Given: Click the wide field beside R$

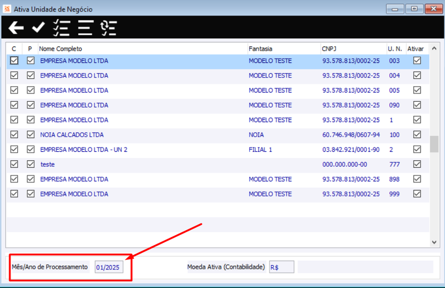Looking at the screenshot, I should [x=365, y=267].
